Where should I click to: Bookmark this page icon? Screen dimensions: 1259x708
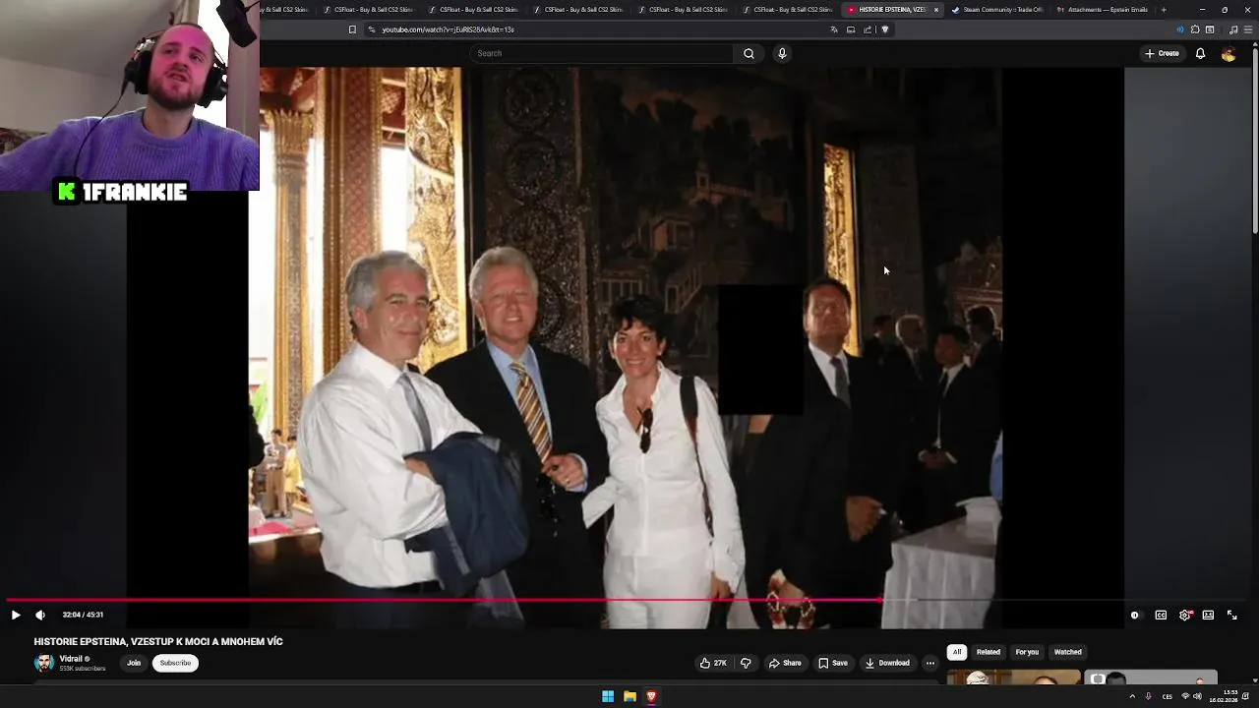point(352,29)
